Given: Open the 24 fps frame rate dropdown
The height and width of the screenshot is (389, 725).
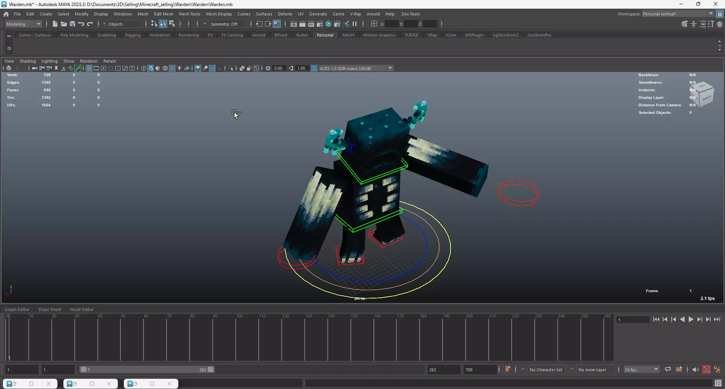Looking at the screenshot, I should click(x=642, y=369).
